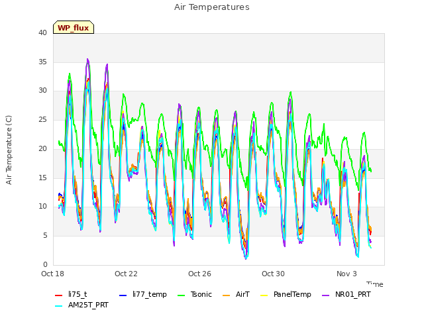Click the Oct 26 x-axis tick label

pyautogui.click(x=199, y=274)
